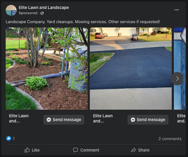Advance carousel with the next arrow
Viewport: 188px width, 157px height.
coord(177,79)
